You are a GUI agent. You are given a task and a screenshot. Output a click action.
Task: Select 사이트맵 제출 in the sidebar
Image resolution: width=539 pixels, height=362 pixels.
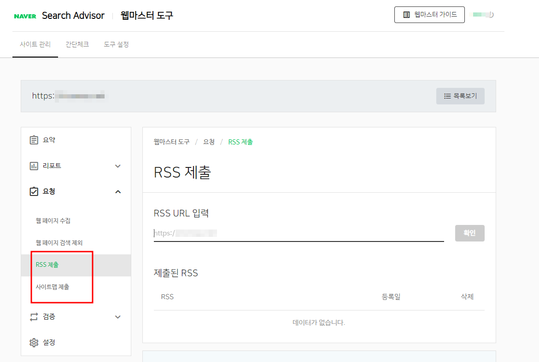pos(53,286)
